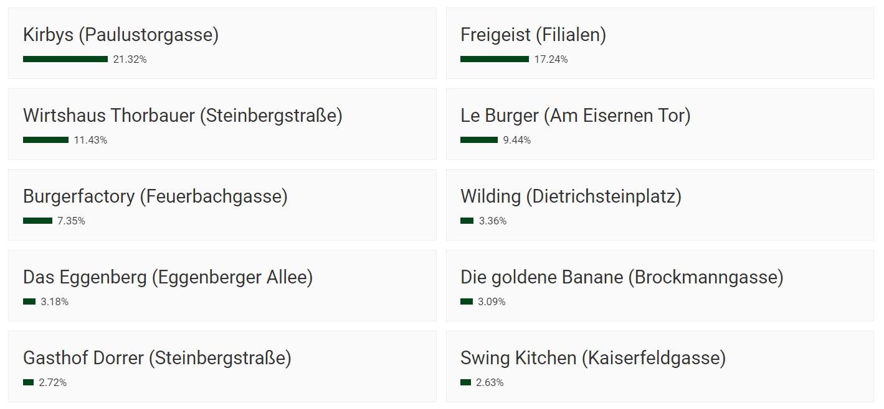Viewport: 884px width, 409px height.
Task: Click Swing Kitchen's 2.63% small bar
Action: (465, 382)
